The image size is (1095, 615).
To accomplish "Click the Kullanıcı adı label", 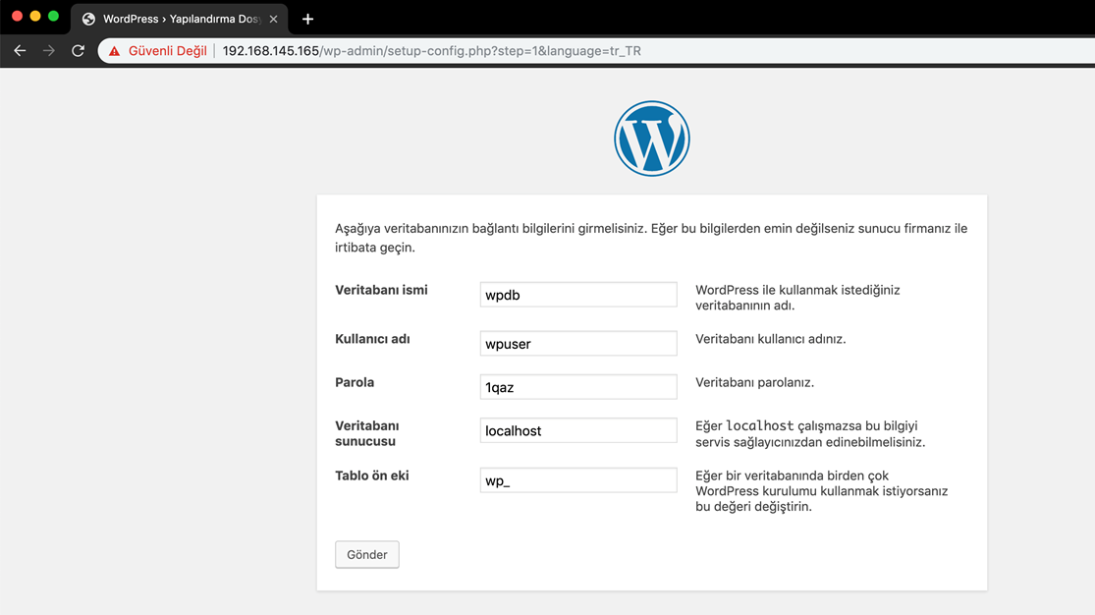I will click(372, 339).
